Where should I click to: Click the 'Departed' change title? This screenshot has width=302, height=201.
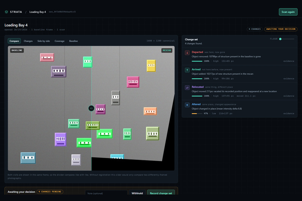click(197, 52)
